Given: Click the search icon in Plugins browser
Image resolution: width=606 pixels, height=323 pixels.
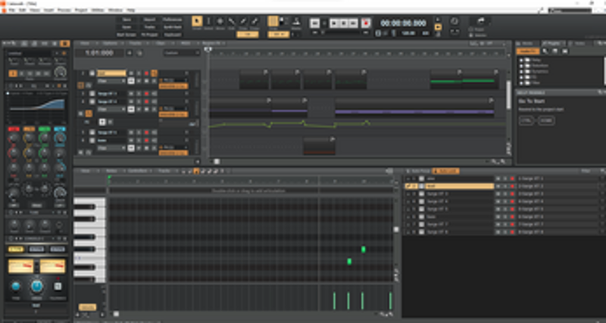Looking at the screenshot, I should click(x=545, y=51).
